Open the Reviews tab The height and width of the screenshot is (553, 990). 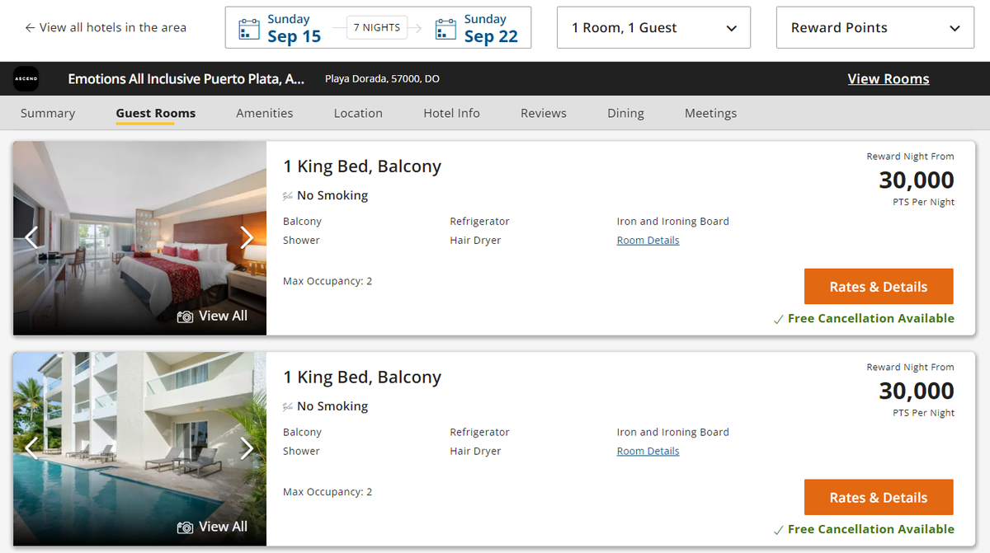543,113
